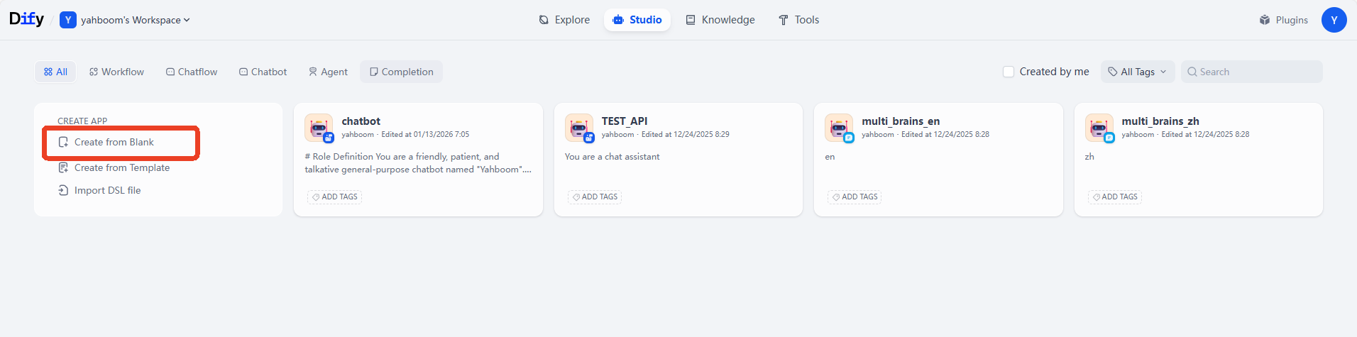Filter apps by Chatflow
Viewport: 1357px width, 337px height.
point(192,72)
